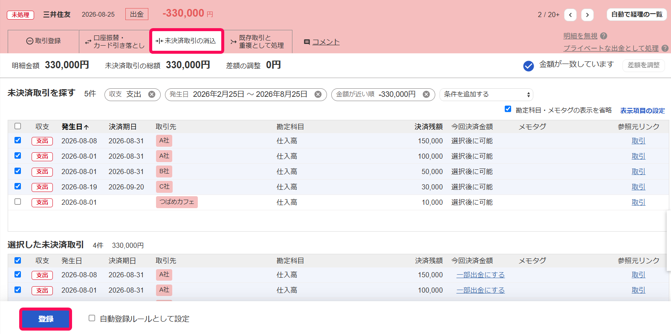Viewport: 671px width, 334px height.
Task: Open 自動で経理の一覧 button
Action: click(637, 15)
